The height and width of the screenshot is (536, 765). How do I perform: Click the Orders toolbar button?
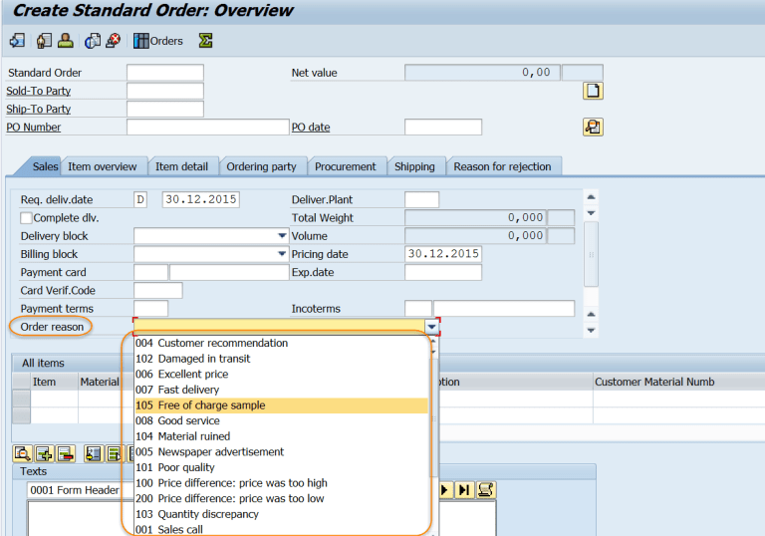(159, 41)
